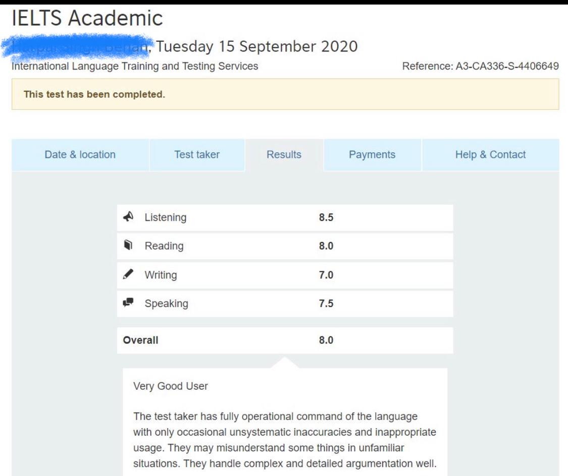Click the band description paragraph text
This screenshot has height=476, width=568.
point(285,440)
